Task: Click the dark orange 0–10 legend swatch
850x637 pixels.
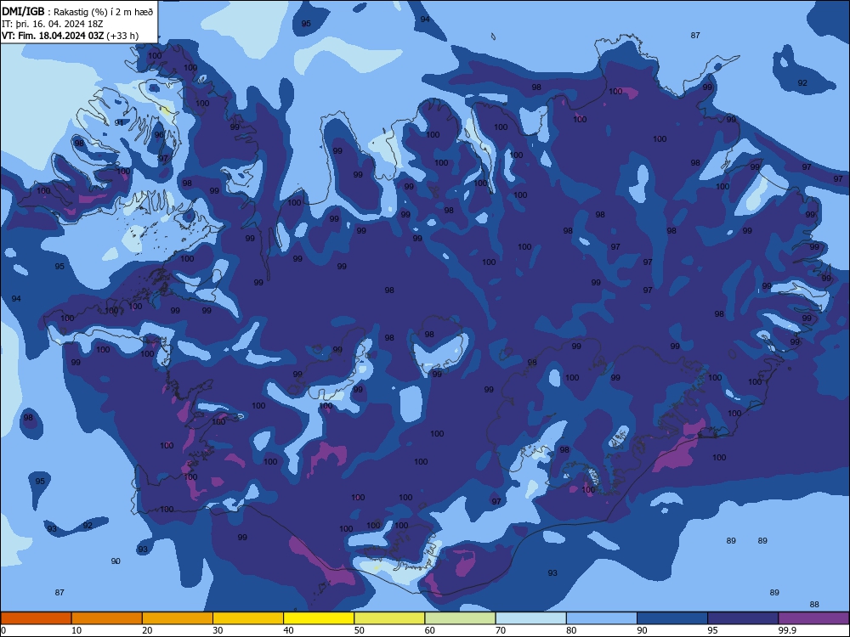Action: pyautogui.click(x=36, y=618)
